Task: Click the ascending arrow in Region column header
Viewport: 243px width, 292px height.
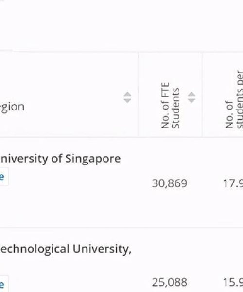Action: 127,94
